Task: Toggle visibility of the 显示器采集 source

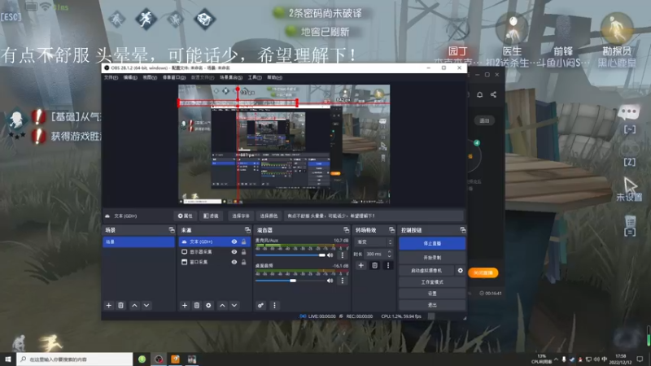Action: click(x=234, y=252)
